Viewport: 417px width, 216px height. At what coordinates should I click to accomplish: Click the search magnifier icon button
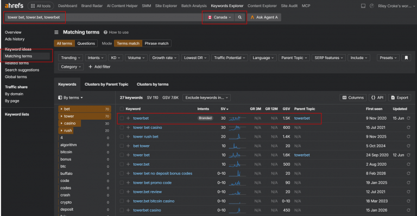pos(239,17)
